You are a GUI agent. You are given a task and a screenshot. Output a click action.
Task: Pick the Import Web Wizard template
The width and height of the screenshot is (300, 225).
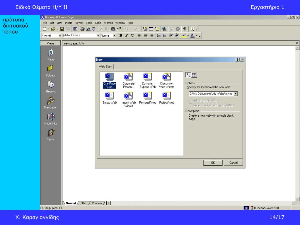pos(129,100)
